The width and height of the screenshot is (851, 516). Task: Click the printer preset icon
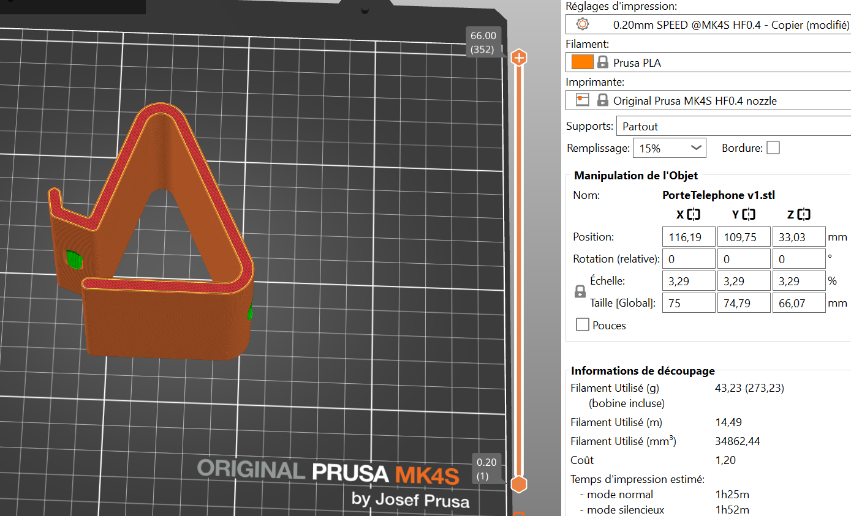coord(582,100)
